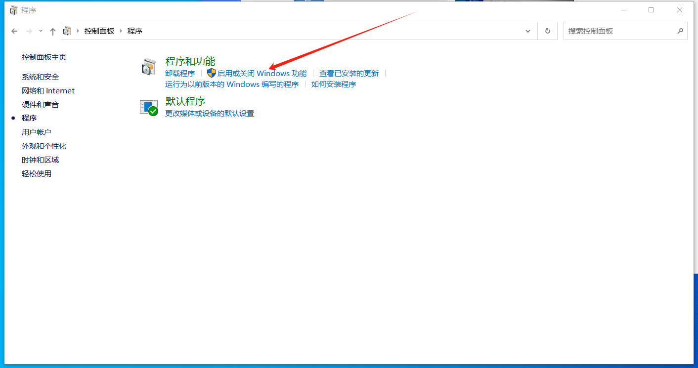Open 如何安装程序 help link
Screen dimensions: 698x368
333,84
